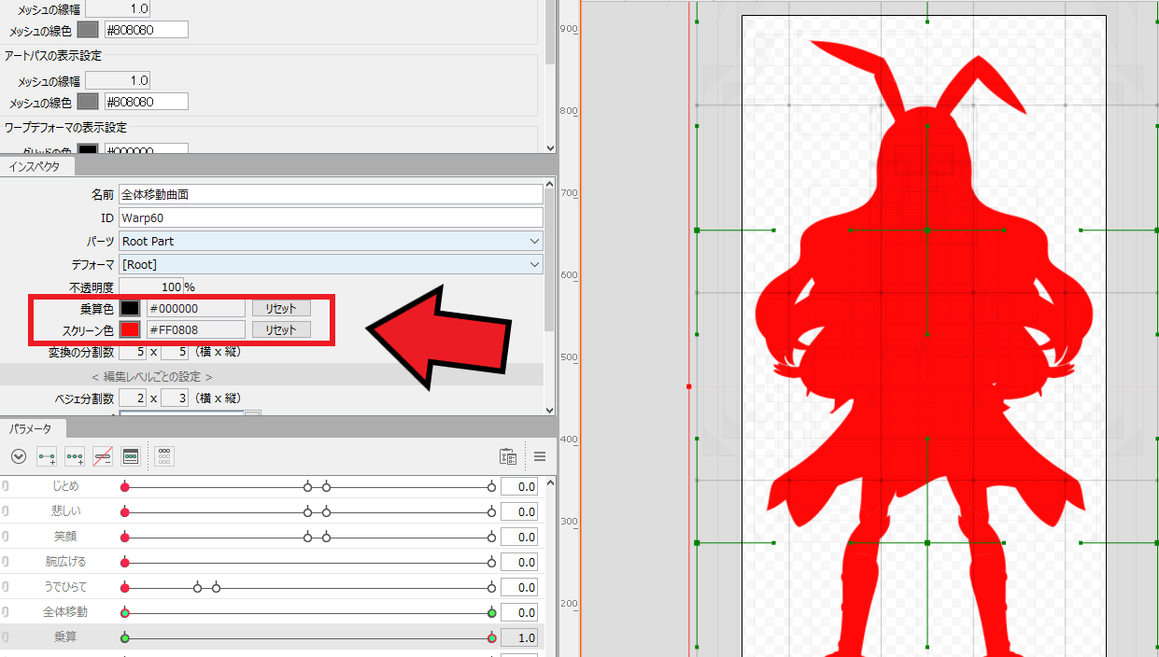Select the add three-point key icon
The image size is (1159, 657).
click(74, 455)
